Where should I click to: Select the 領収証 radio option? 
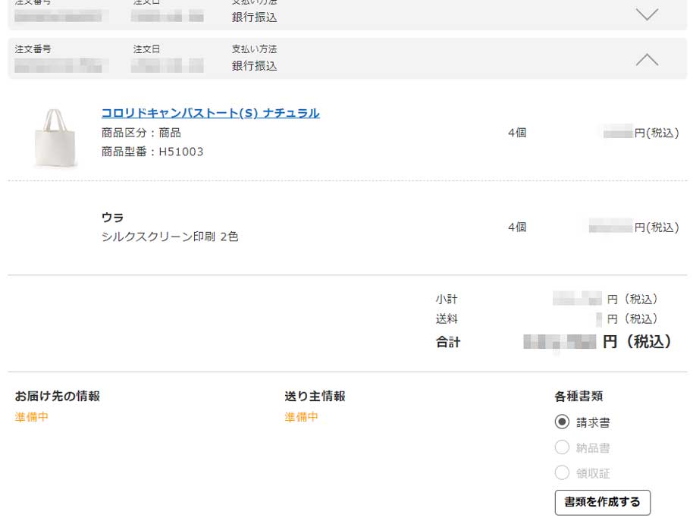click(562, 472)
